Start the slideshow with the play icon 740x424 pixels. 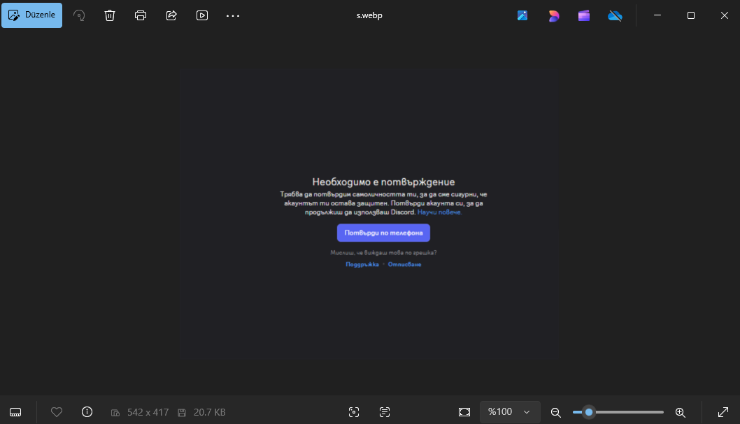pyautogui.click(x=202, y=15)
